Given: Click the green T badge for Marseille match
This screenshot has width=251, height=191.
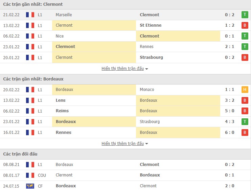Looking at the screenshot, I should tap(245, 15).
